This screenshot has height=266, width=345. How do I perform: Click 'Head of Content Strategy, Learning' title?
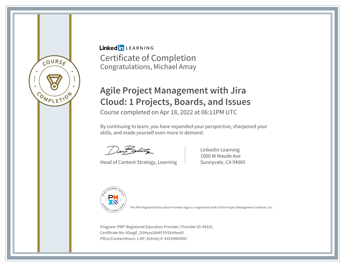138,162
